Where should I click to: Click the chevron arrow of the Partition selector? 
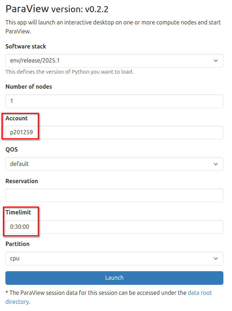[216, 258]
